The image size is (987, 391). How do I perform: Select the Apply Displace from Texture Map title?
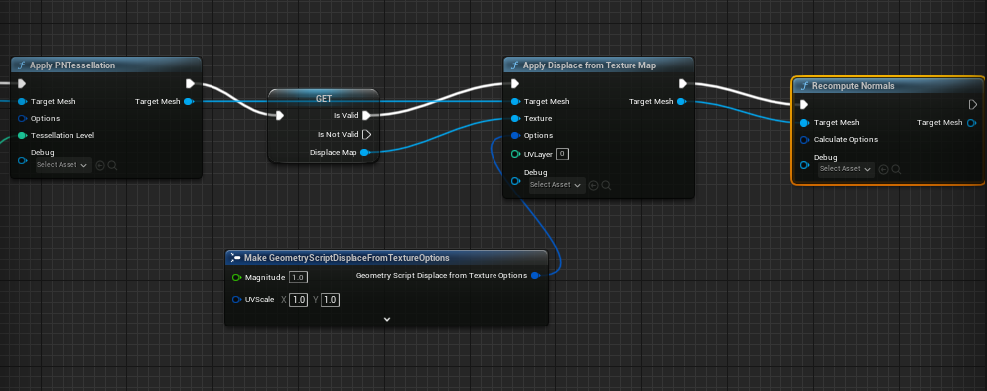pos(590,65)
